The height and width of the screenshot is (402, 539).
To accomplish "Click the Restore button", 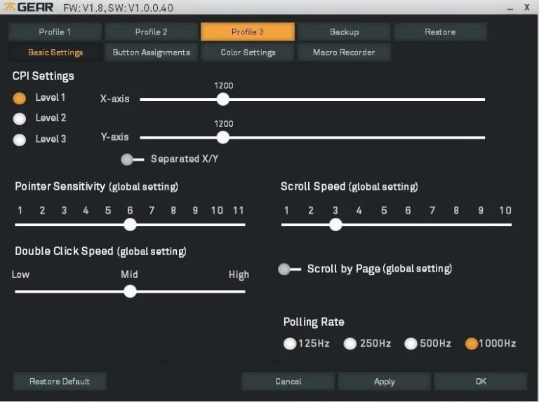I will 440,32.
